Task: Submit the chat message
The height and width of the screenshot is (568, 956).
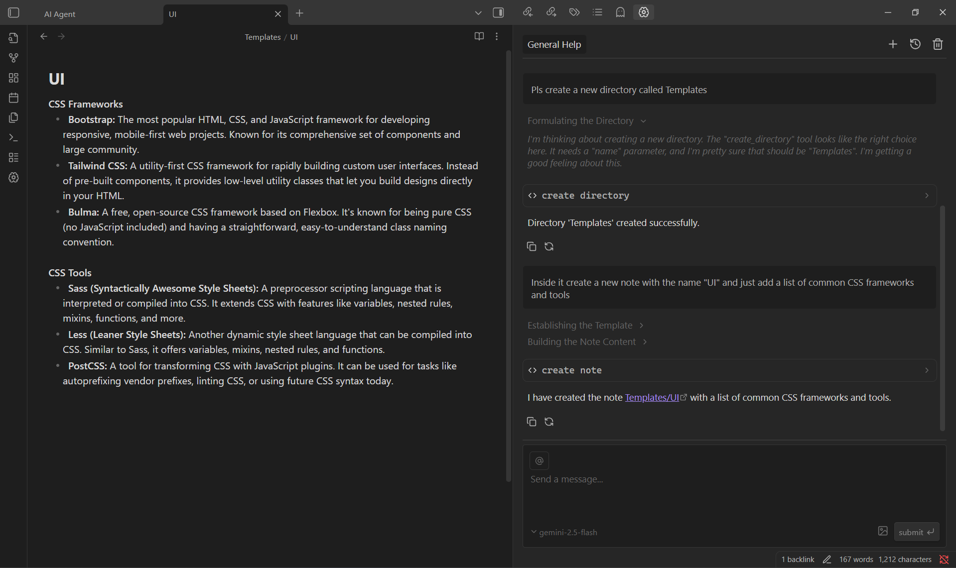Action: 916,532
